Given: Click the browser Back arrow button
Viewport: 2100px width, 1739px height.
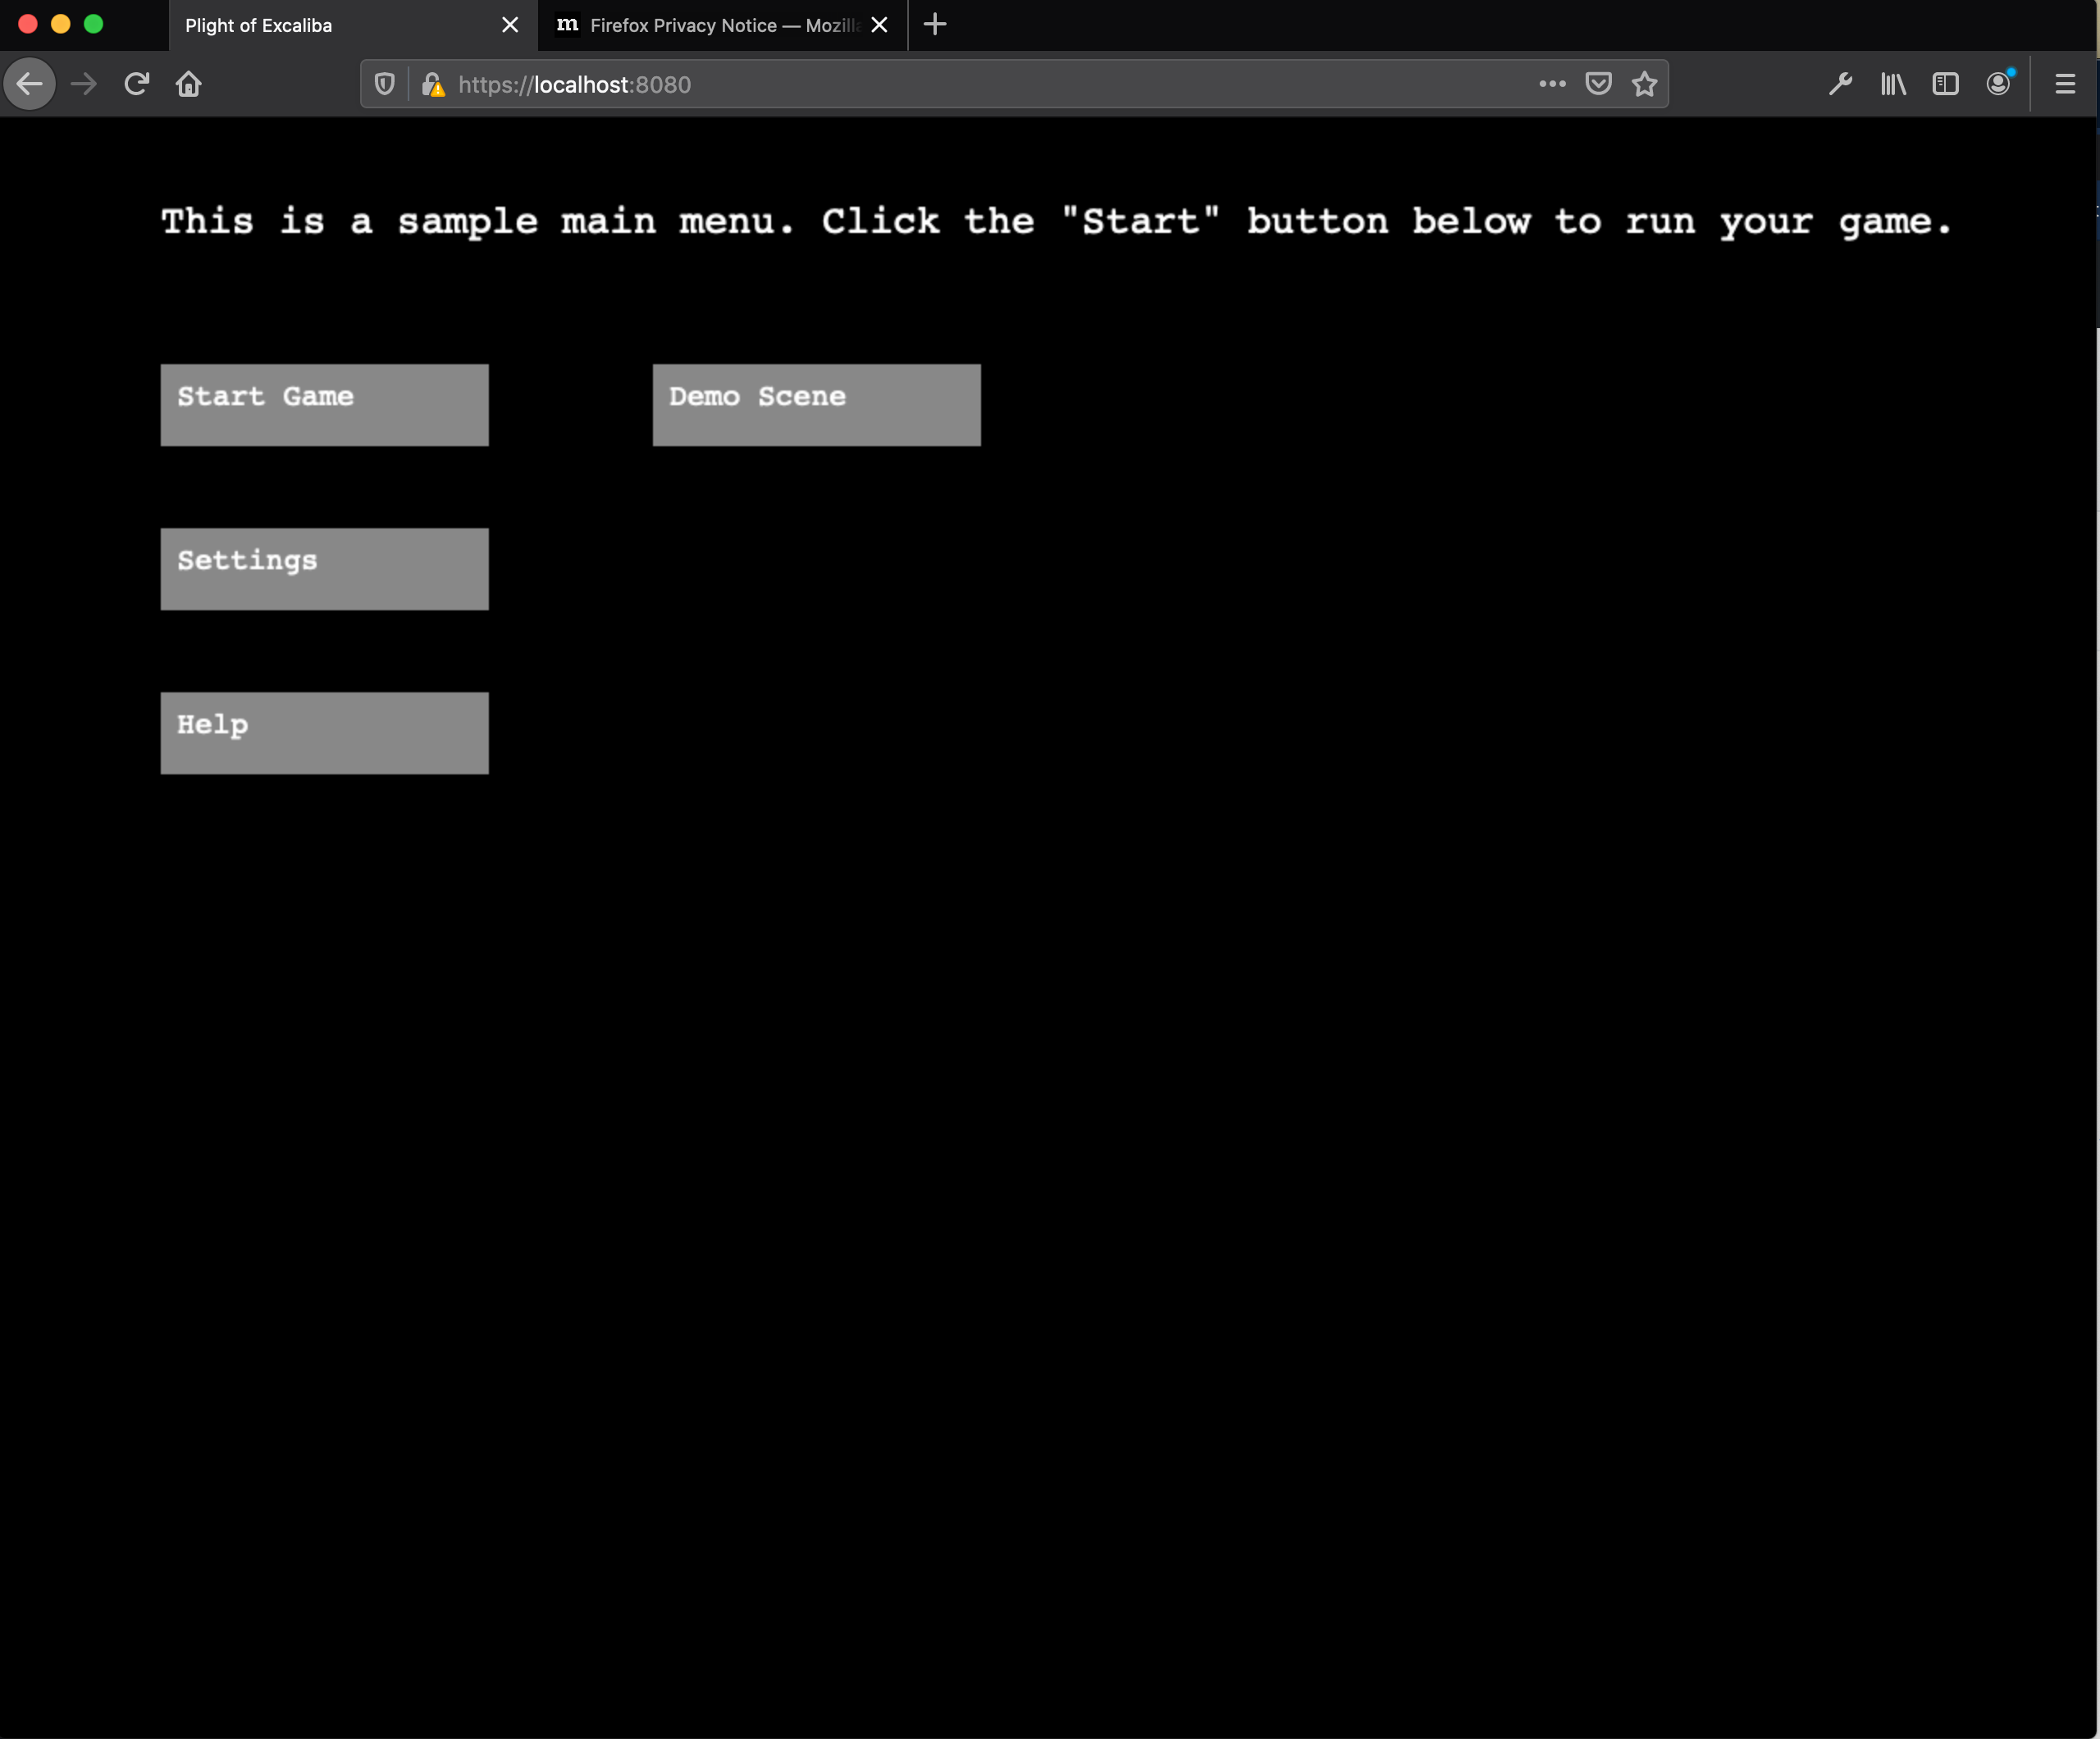Looking at the screenshot, I should (30, 84).
